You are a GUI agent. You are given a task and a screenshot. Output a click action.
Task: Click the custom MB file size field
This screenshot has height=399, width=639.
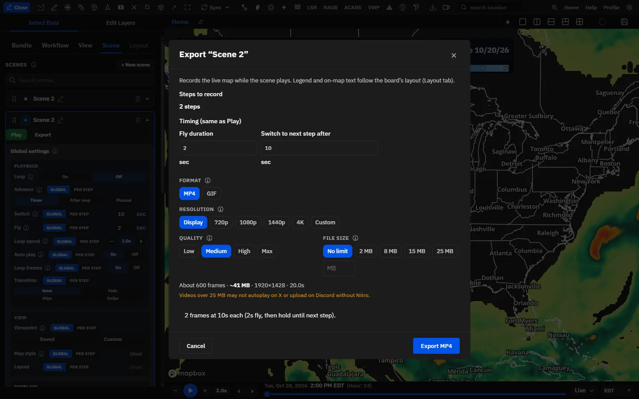339,268
